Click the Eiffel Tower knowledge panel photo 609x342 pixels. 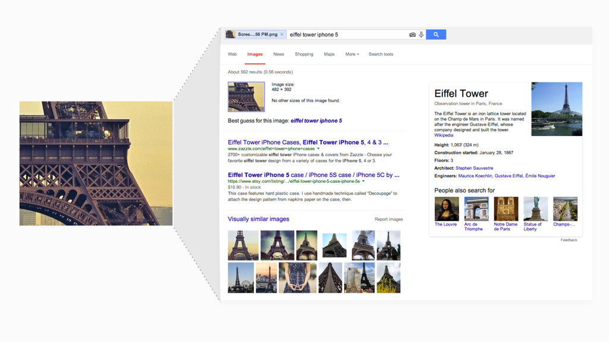coord(557,109)
